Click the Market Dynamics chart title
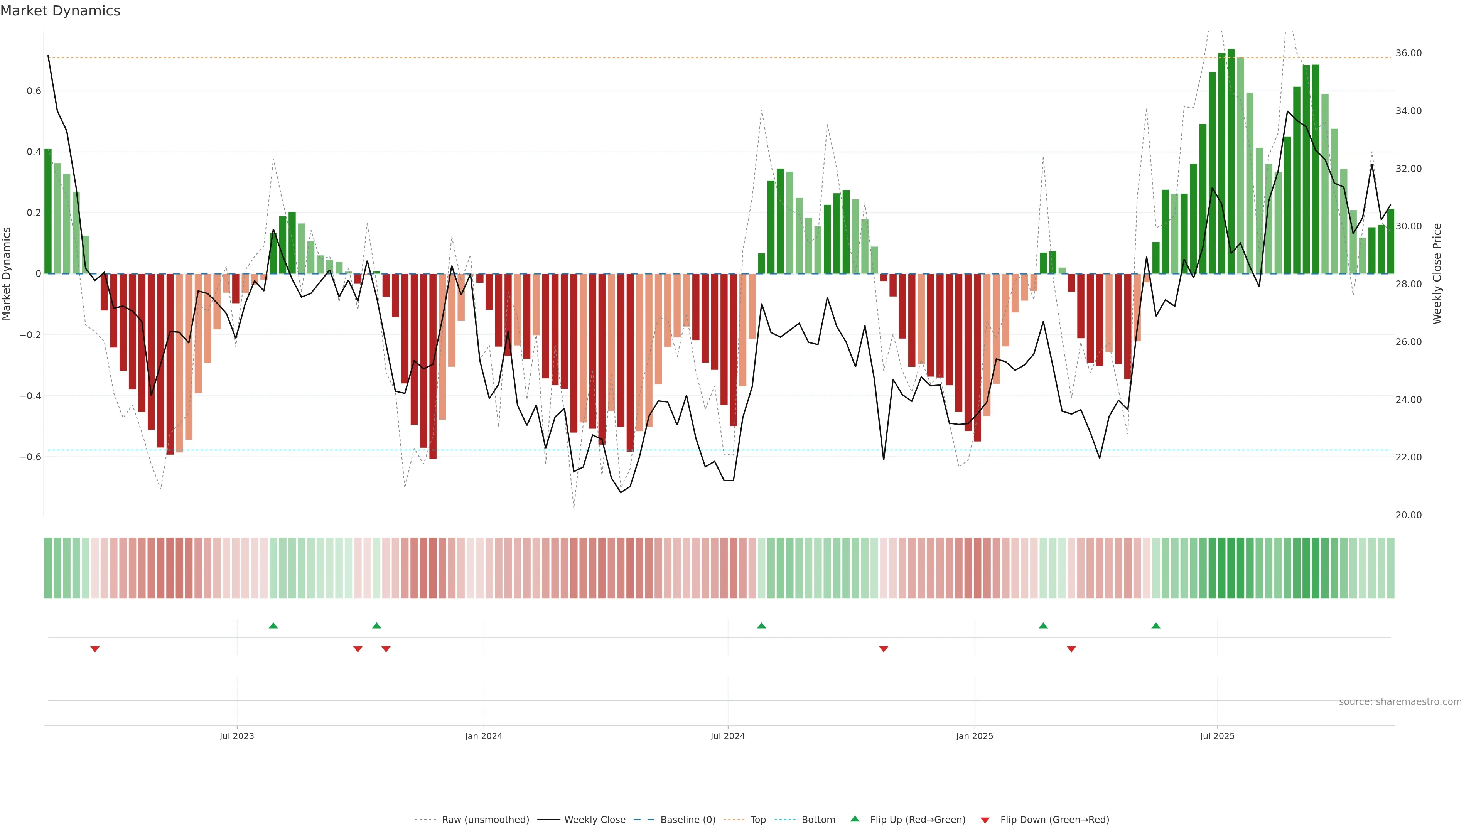Screen dimensions: 1481x833 click(61, 11)
